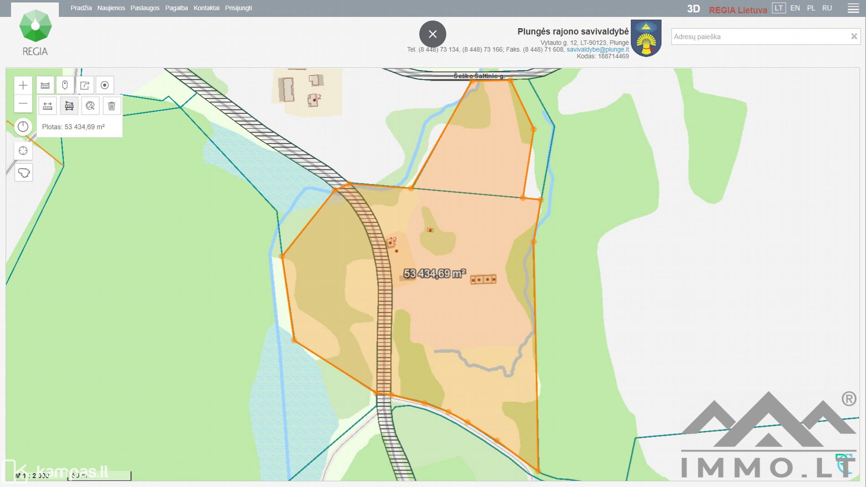Click the savivaldybe@plunge.lt email link

click(597, 49)
